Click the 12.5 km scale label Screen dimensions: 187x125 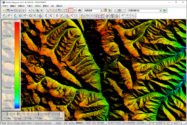[x=59, y=118]
